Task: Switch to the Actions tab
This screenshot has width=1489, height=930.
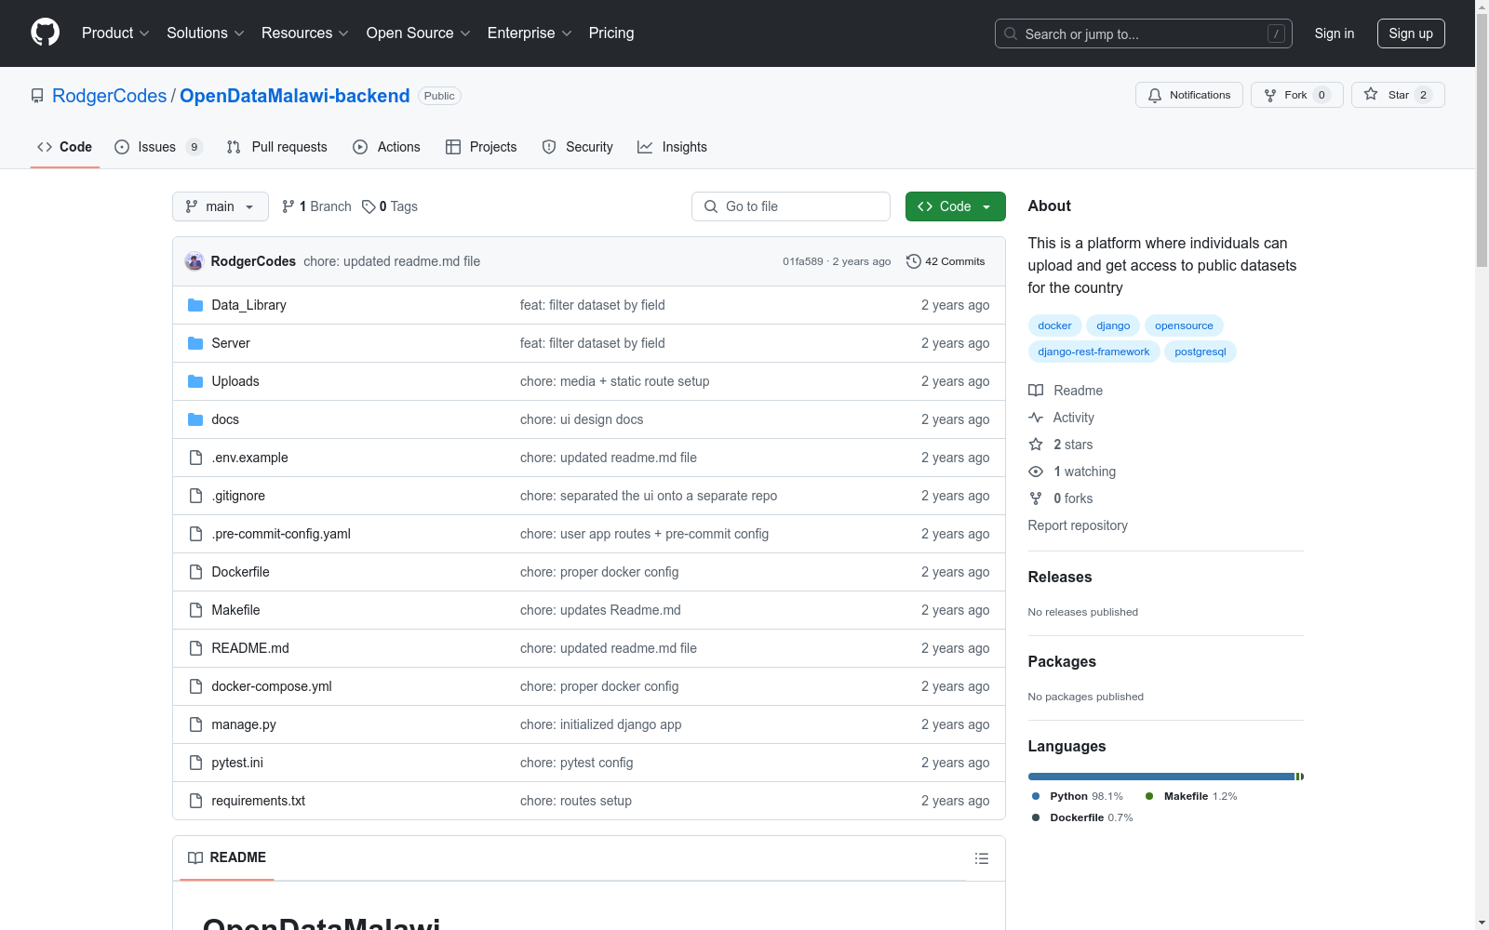Action: [x=387, y=147]
